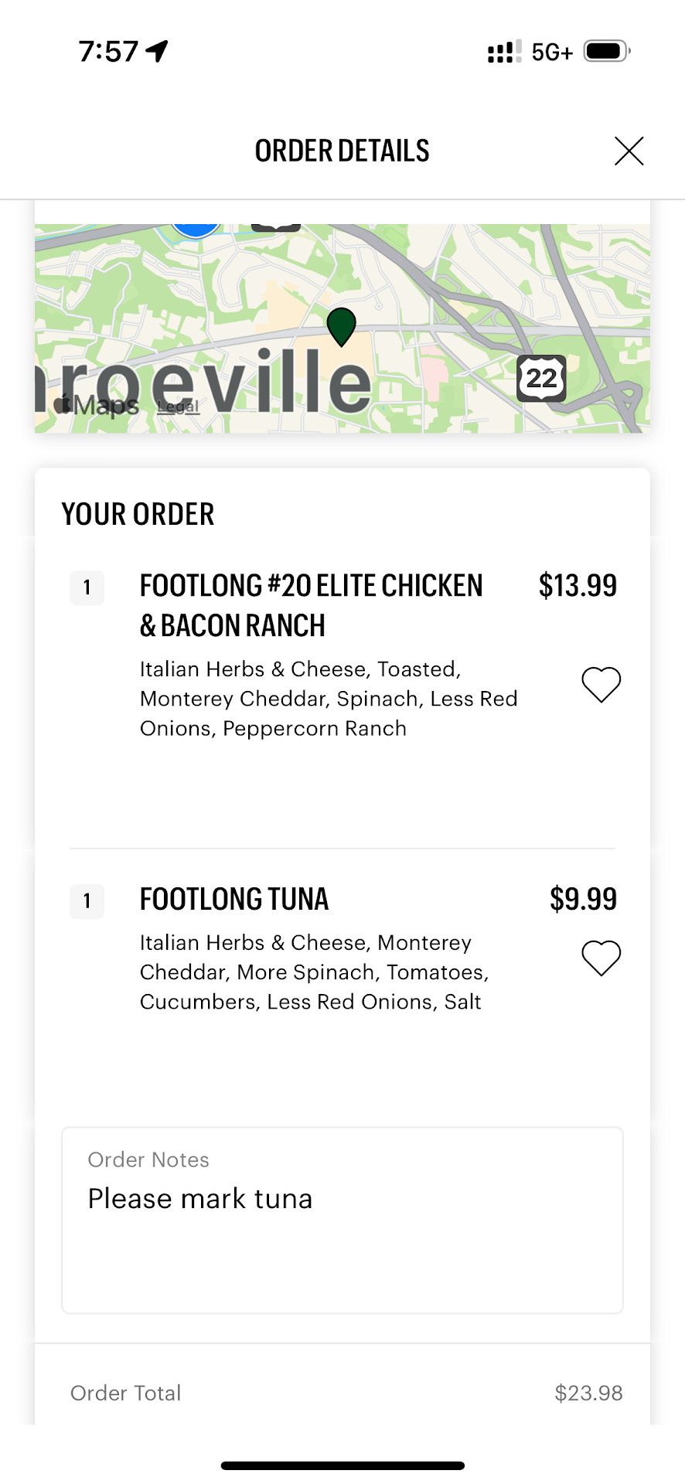
Task: Select the Footlong Tuna item title
Action: tap(234, 899)
